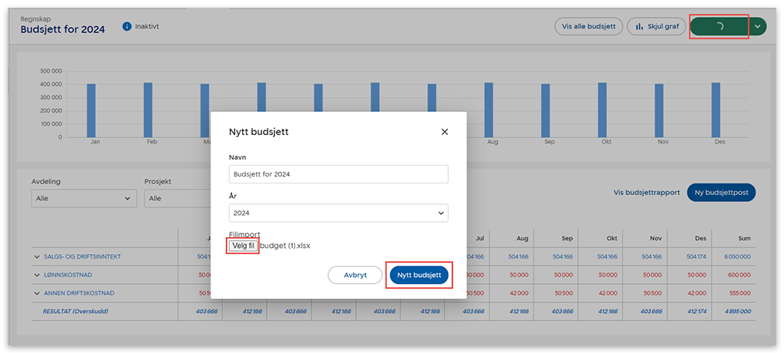Confirm with the Nytt budsjett button
784x353 pixels.
pyautogui.click(x=419, y=275)
